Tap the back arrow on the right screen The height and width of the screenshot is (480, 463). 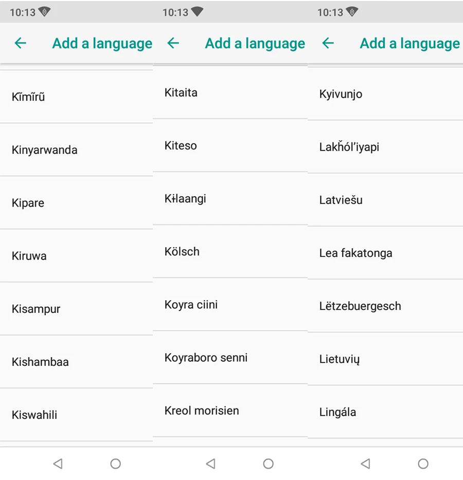point(328,43)
